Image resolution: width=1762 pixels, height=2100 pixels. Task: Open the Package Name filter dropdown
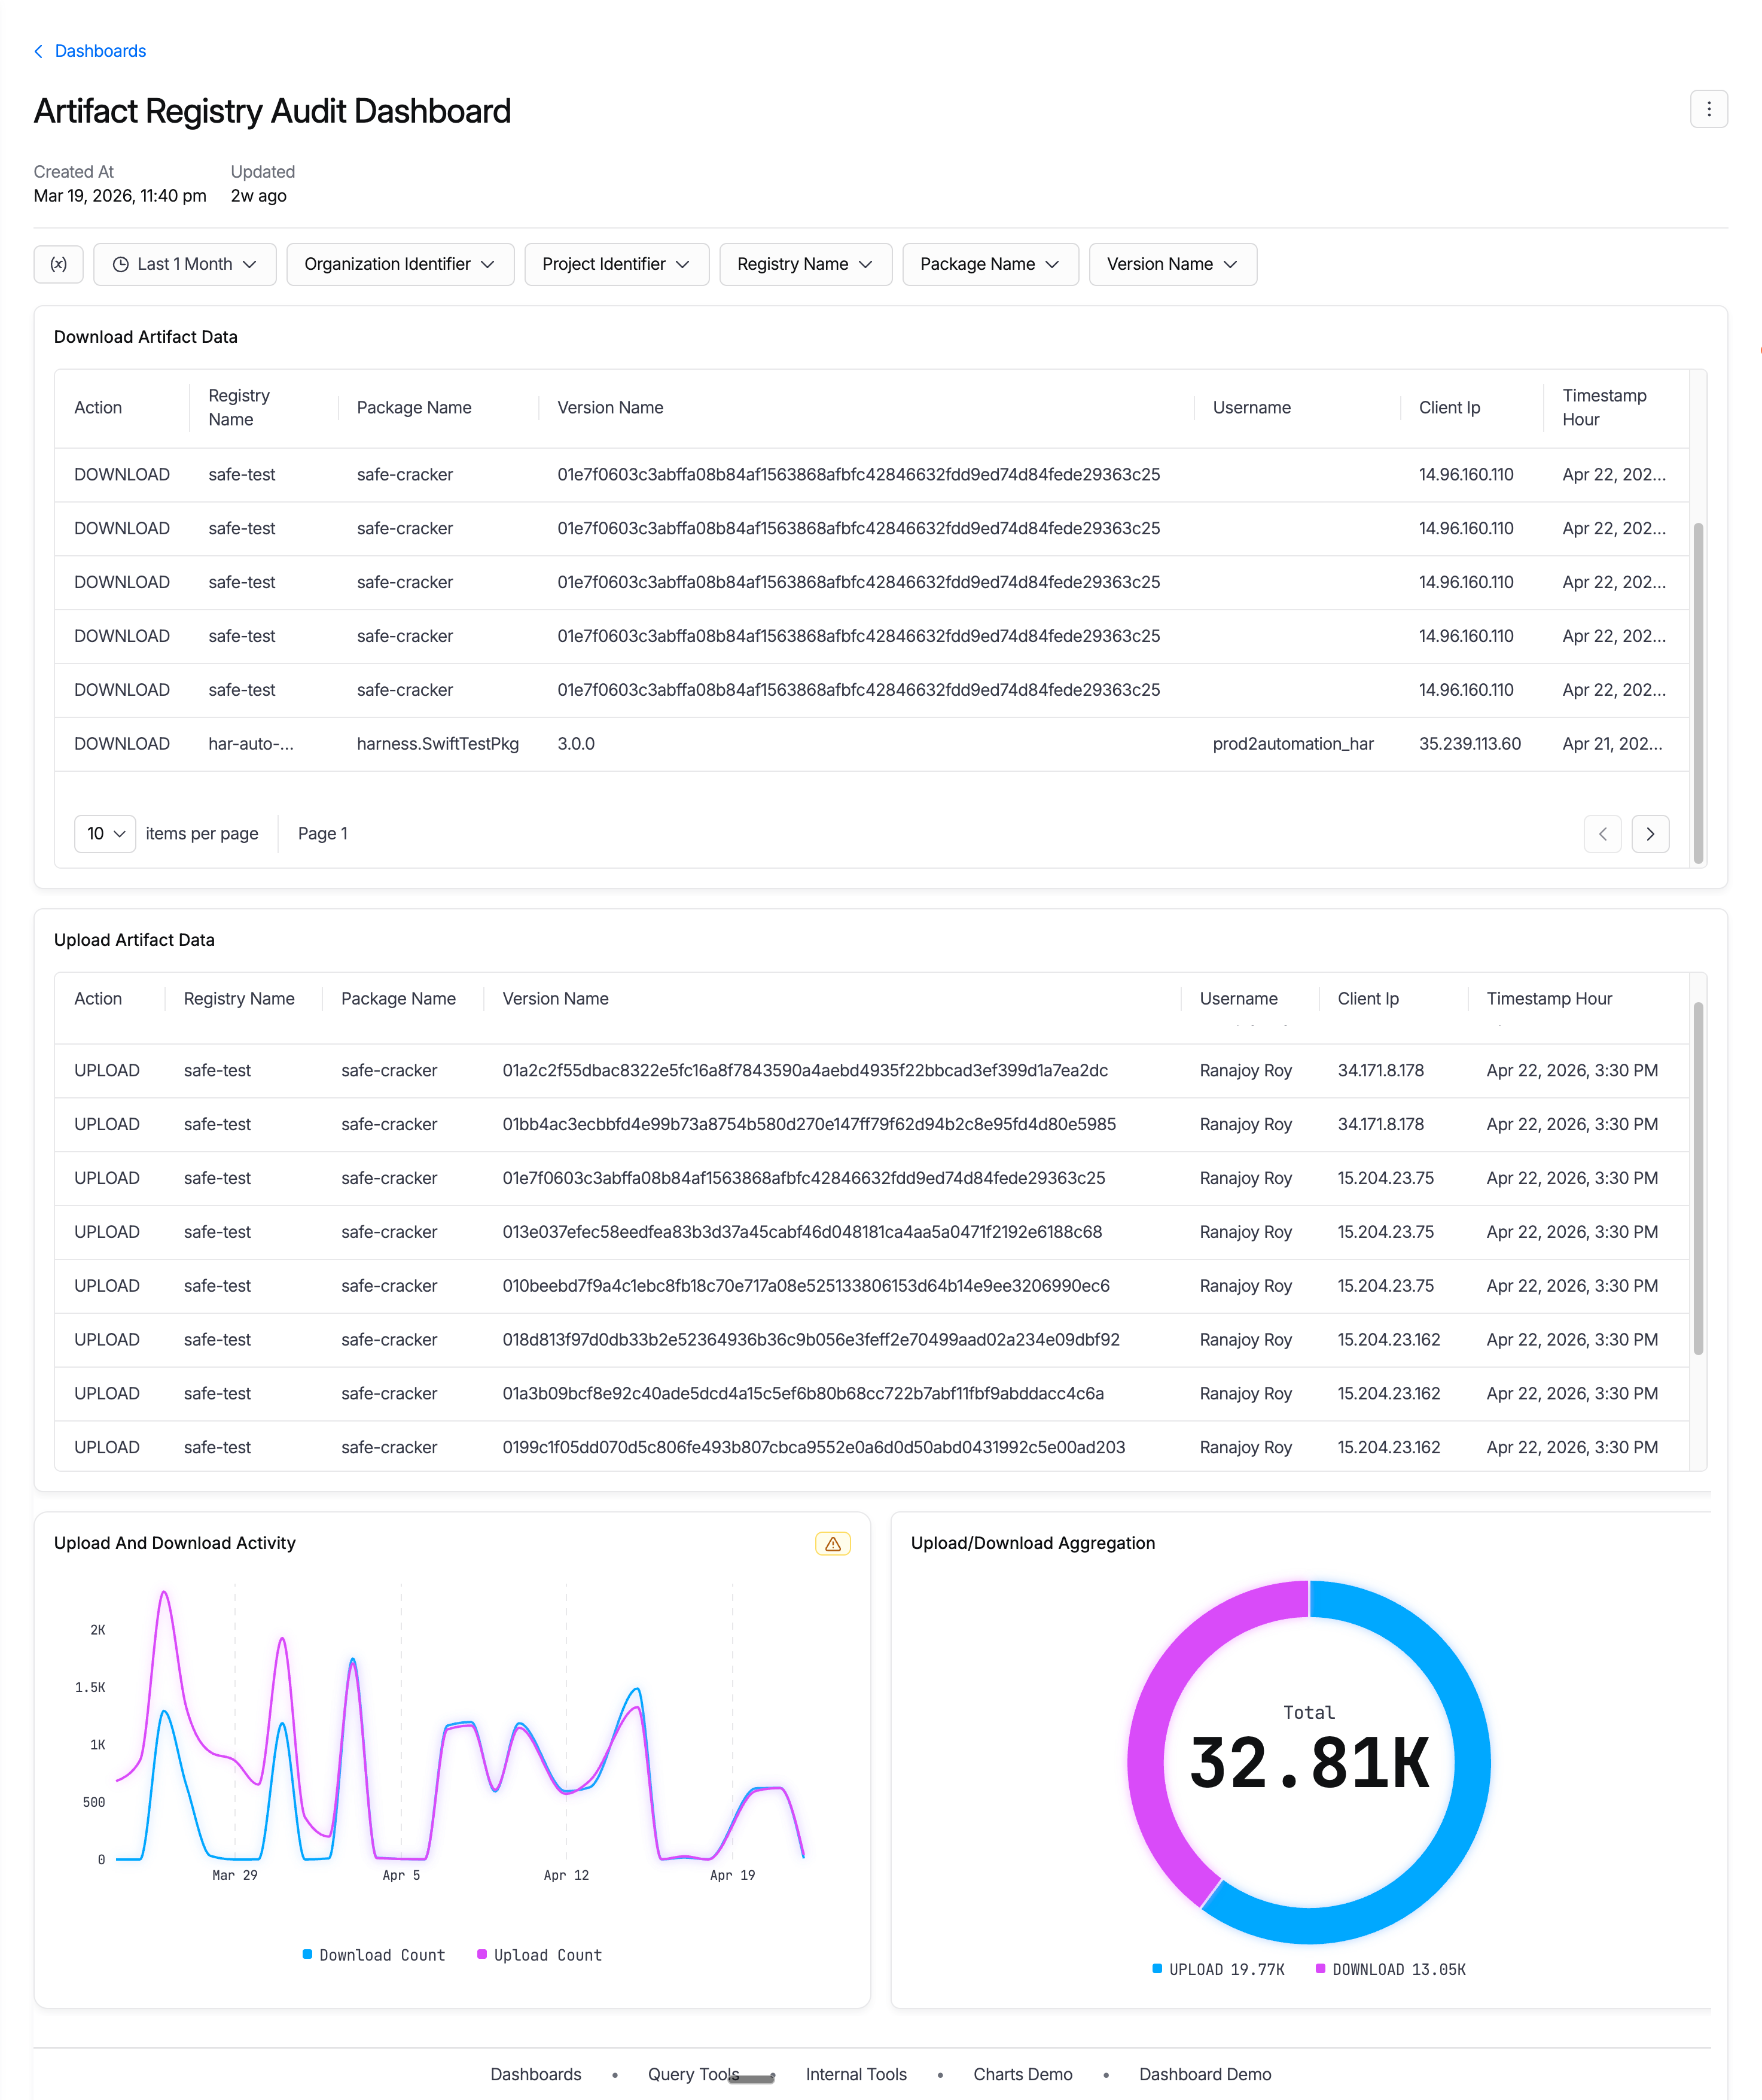(x=989, y=264)
